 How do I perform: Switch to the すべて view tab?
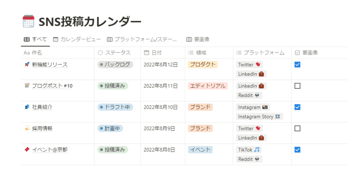[35, 39]
